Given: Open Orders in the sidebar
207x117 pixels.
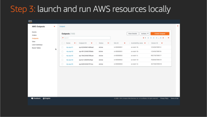Looking at the screenshot, I should click(x=34, y=35).
